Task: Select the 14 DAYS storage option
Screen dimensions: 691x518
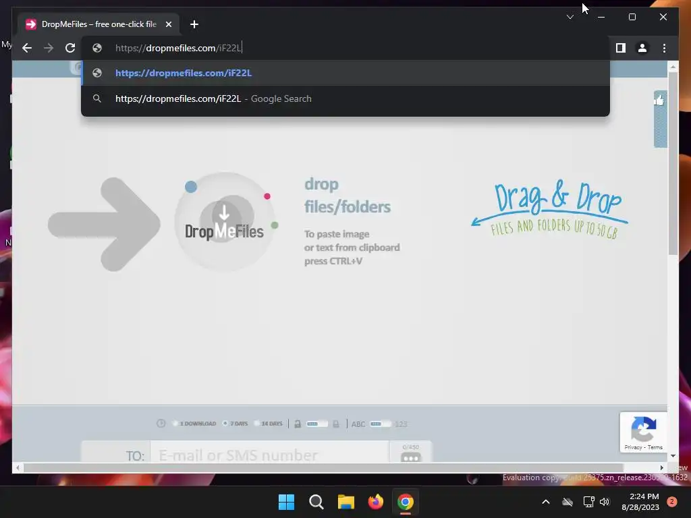Action: [x=268, y=424]
